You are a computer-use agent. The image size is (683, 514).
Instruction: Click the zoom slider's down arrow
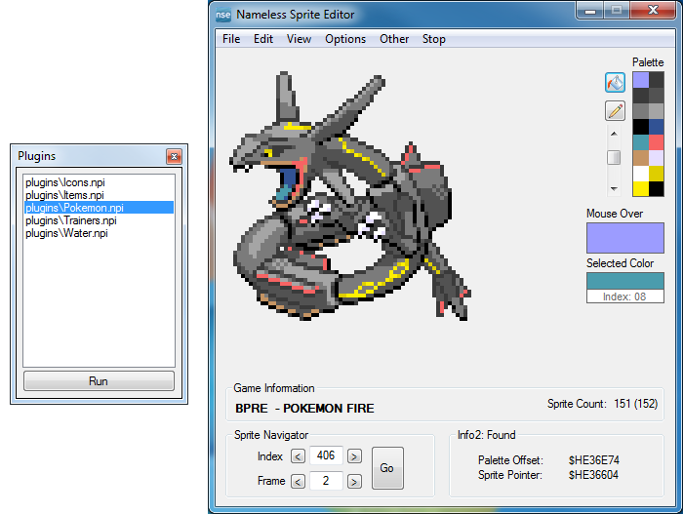[614, 188]
